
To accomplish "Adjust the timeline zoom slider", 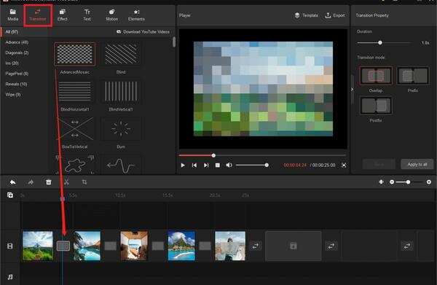I will (x=410, y=181).
